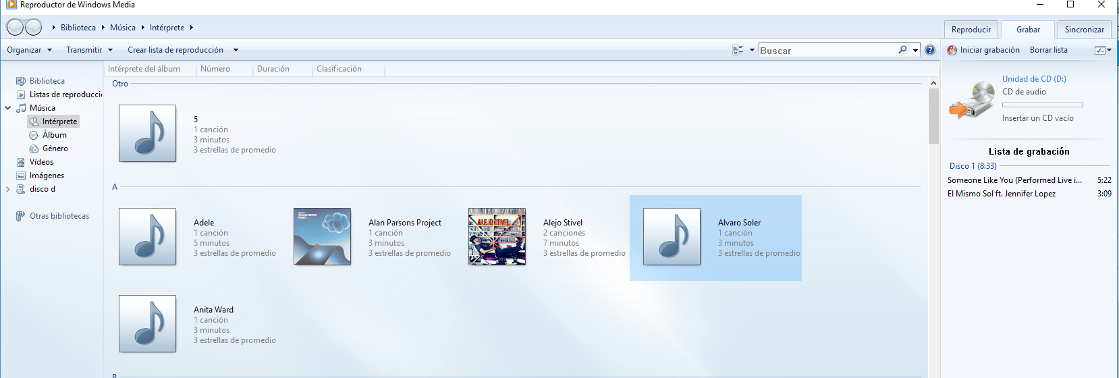Open the Organizar dropdown menu
This screenshot has width=1119, height=378.
click(x=30, y=50)
